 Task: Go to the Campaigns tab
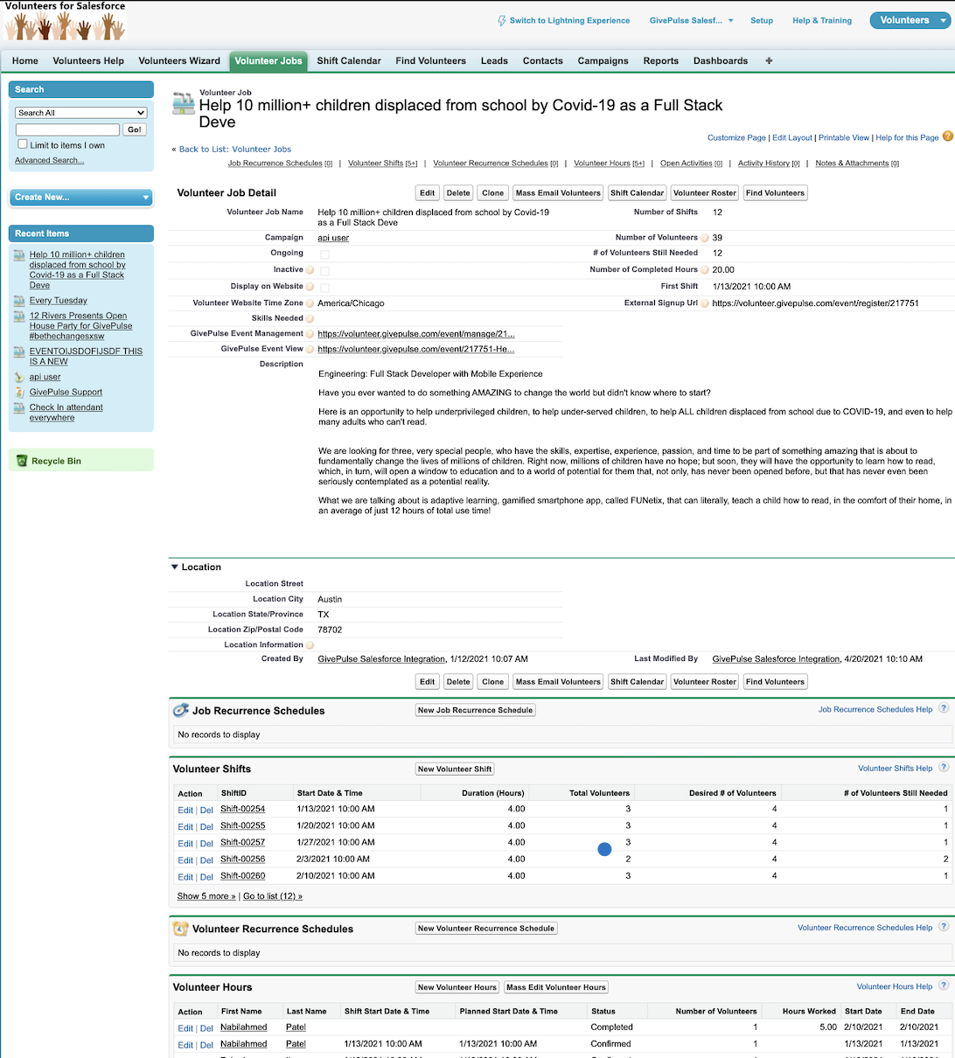[603, 60]
